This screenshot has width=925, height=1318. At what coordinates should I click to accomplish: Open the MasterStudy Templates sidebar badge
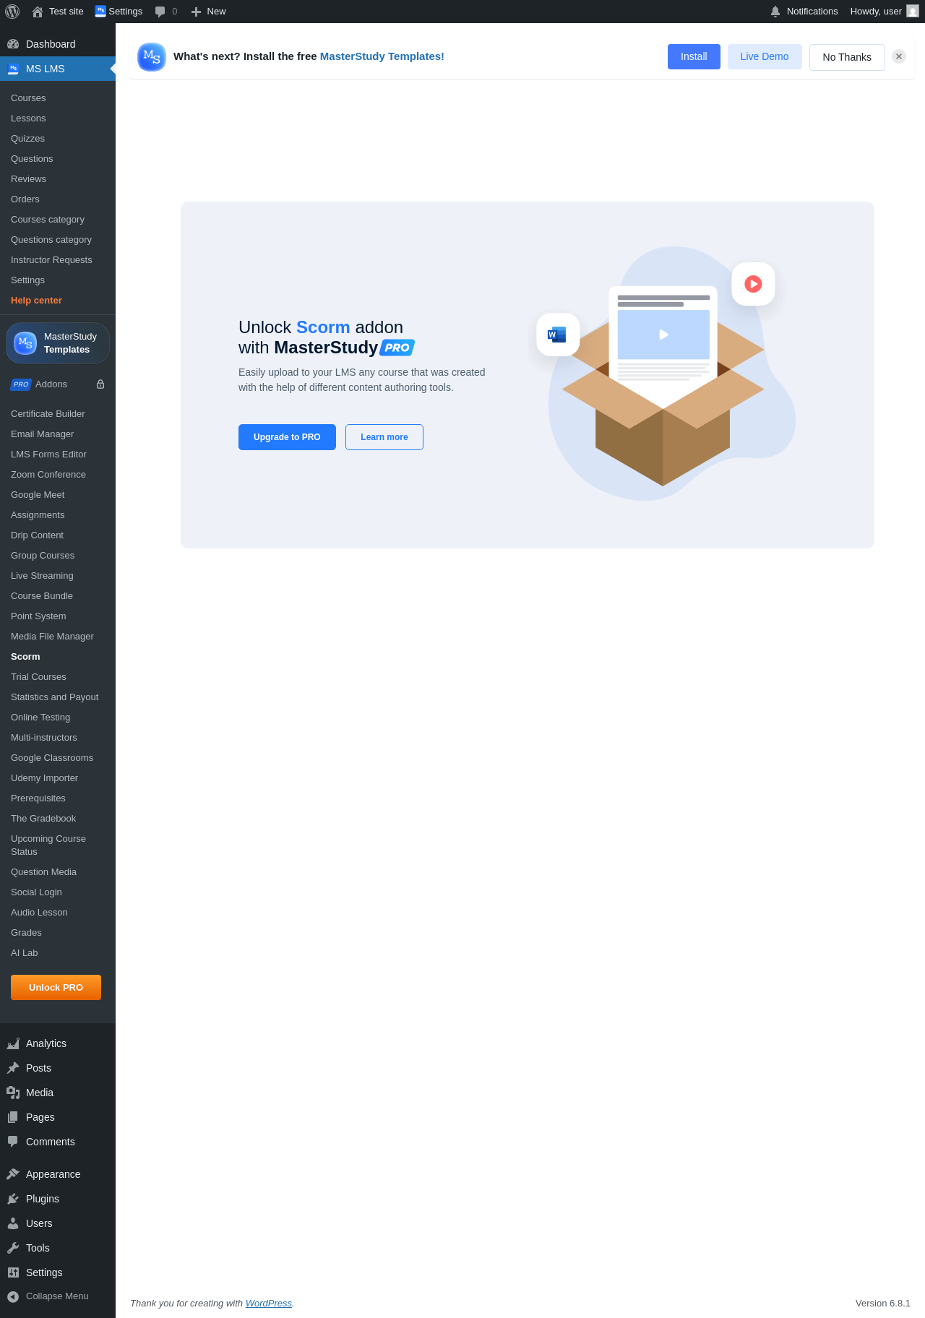click(58, 343)
